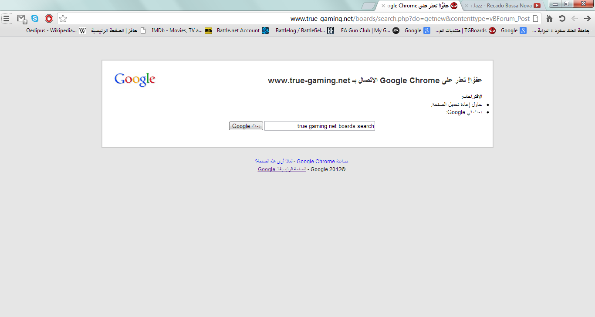595x317 pixels.
Task: Click the page info icon in address bar
Action: [x=536, y=19]
